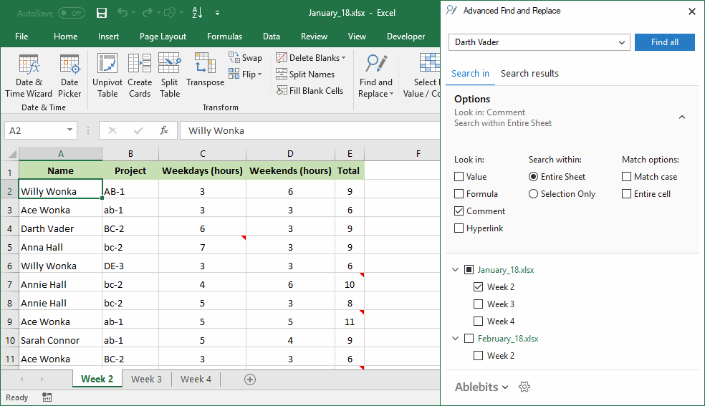The image size is (705, 406).
Task: Launch the Unpivot Table tool
Action: [107, 75]
